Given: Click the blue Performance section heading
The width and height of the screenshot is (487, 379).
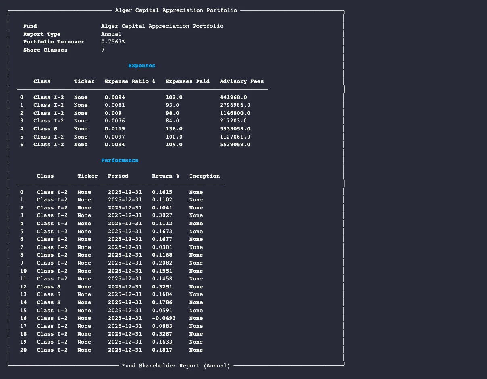Looking at the screenshot, I should tap(120, 160).
